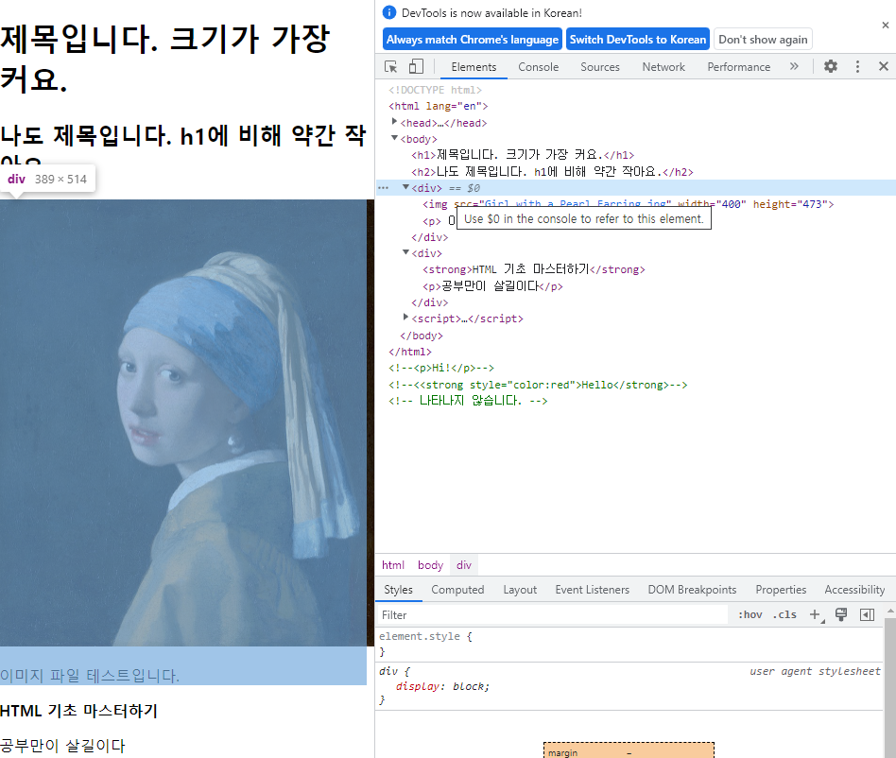Open DevTools three-dot customize menu
Viewport: 896px width, 758px height.
click(857, 67)
